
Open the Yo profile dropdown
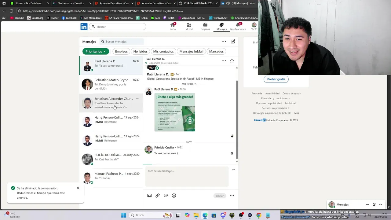254,27
